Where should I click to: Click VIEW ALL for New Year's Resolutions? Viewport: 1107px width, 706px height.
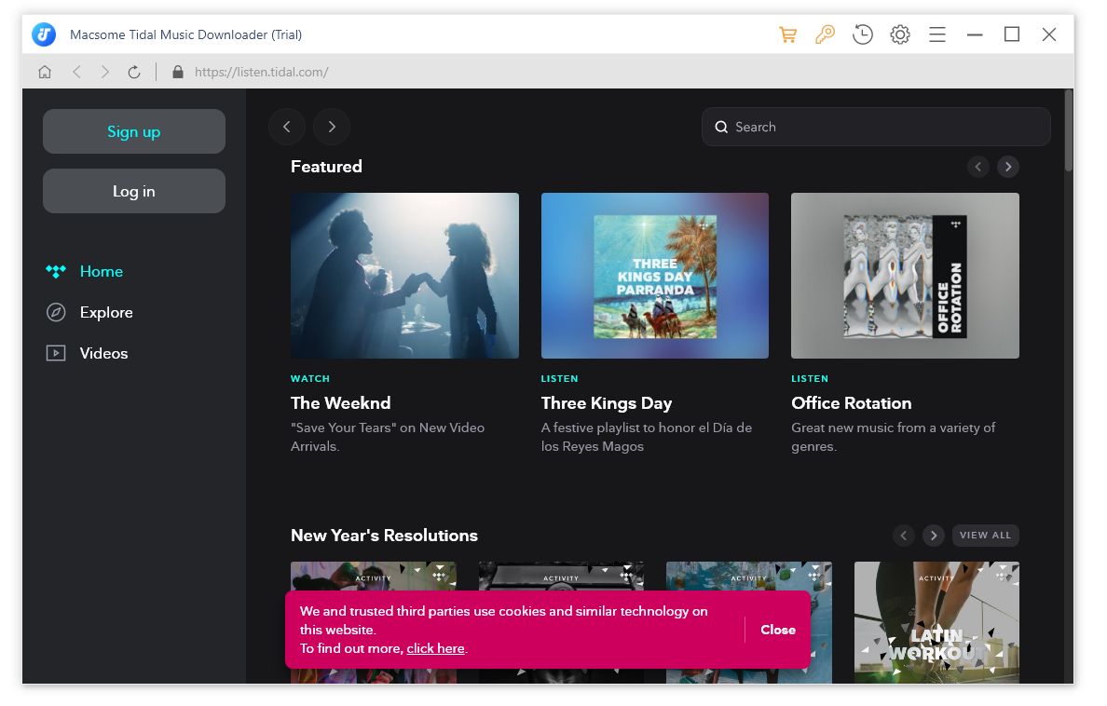pos(985,536)
